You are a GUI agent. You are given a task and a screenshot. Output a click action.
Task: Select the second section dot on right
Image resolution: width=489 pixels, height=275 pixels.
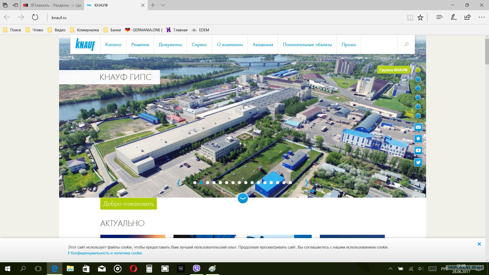[418, 79]
